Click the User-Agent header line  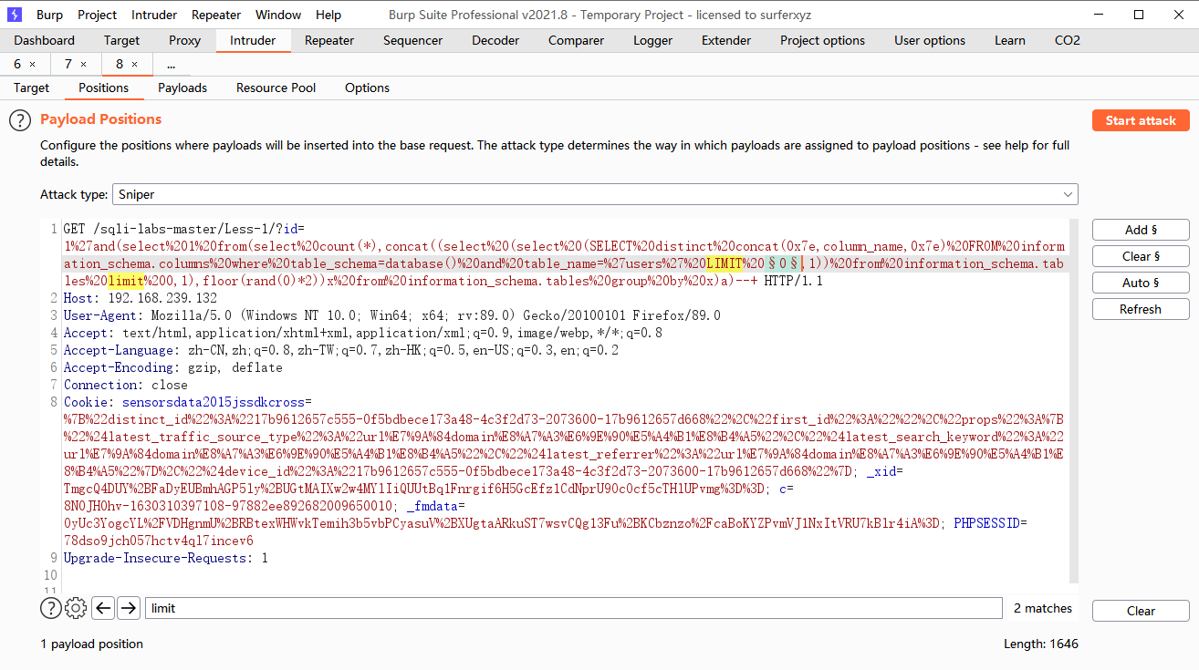pos(391,315)
